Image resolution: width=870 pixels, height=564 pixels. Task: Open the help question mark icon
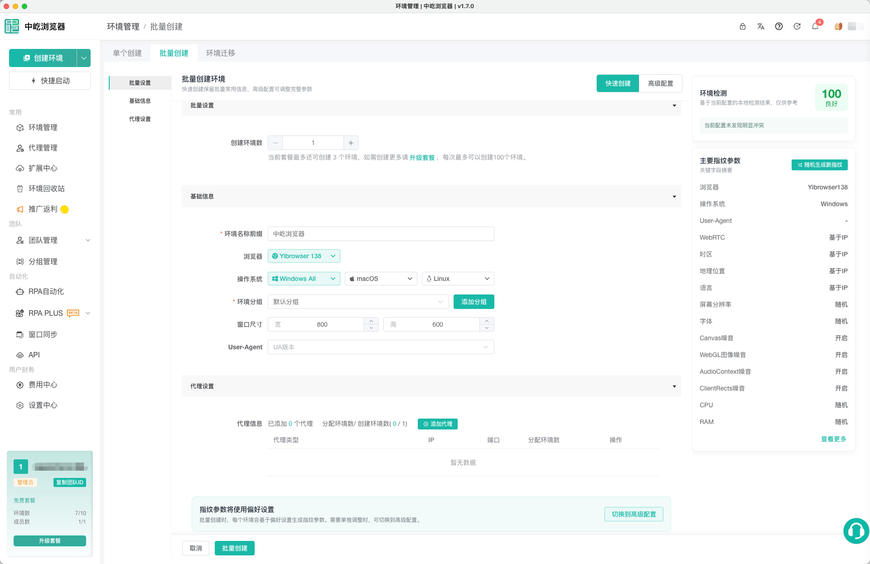pyautogui.click(x=779, y=26)
